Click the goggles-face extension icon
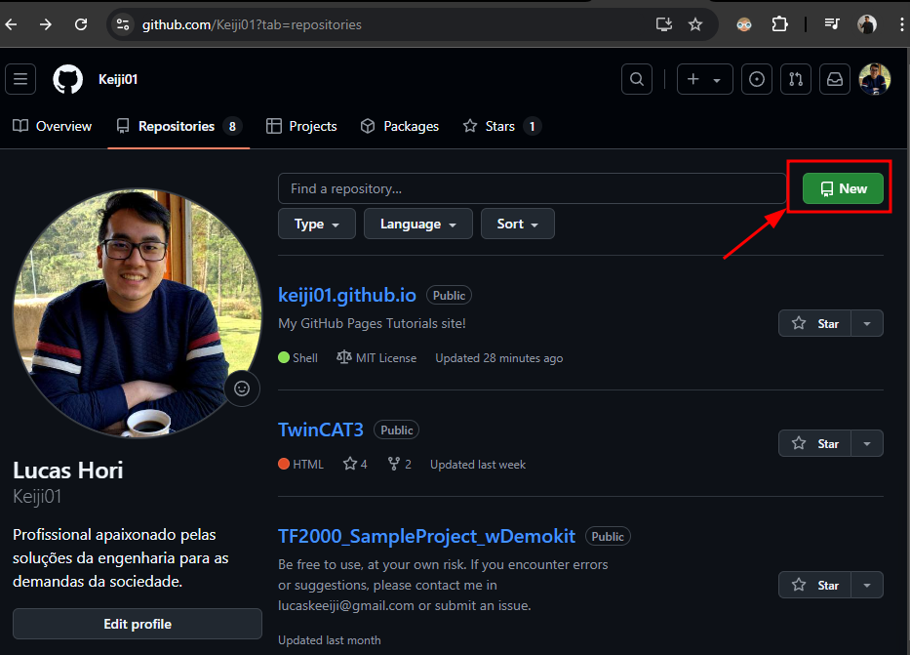This screenshot has width=910, height=655. point(743,24)
